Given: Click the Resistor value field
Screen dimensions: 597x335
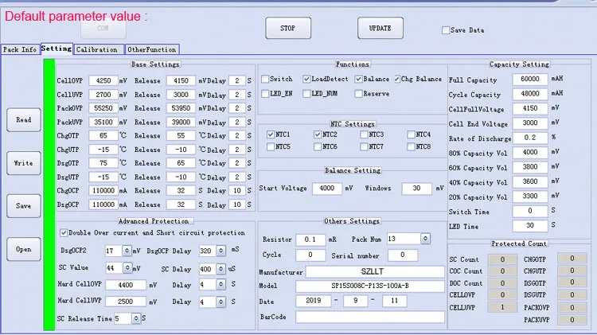Looking at the screenshot, I should coord(310,240).
